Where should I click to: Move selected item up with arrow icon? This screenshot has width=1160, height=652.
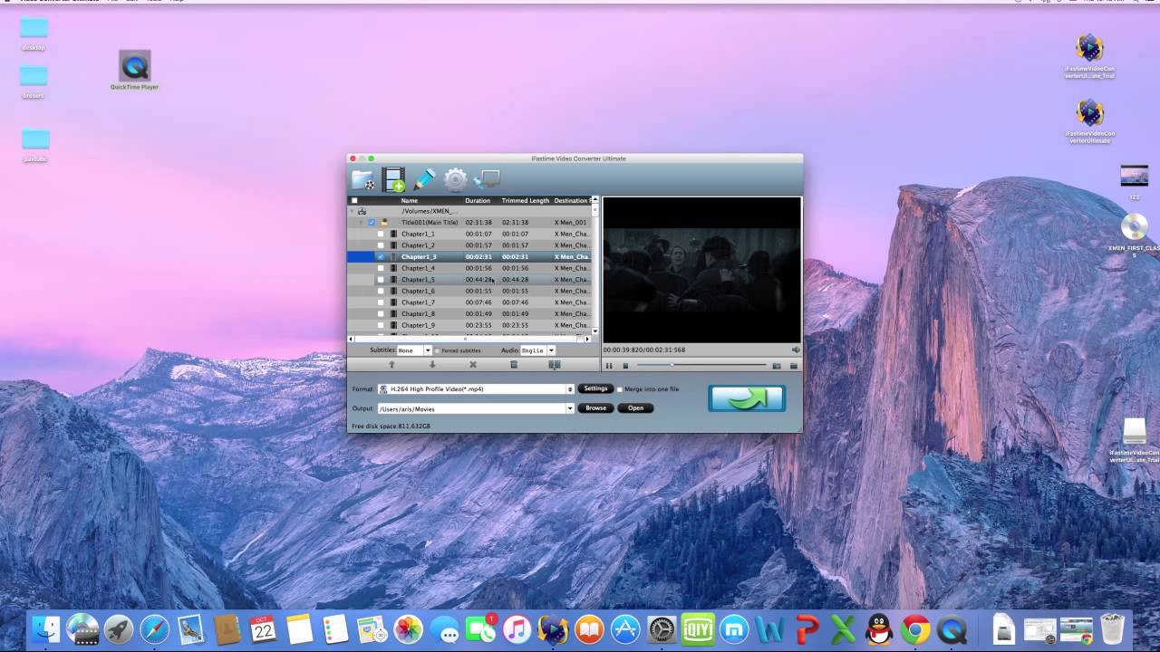tap(391, 365)
